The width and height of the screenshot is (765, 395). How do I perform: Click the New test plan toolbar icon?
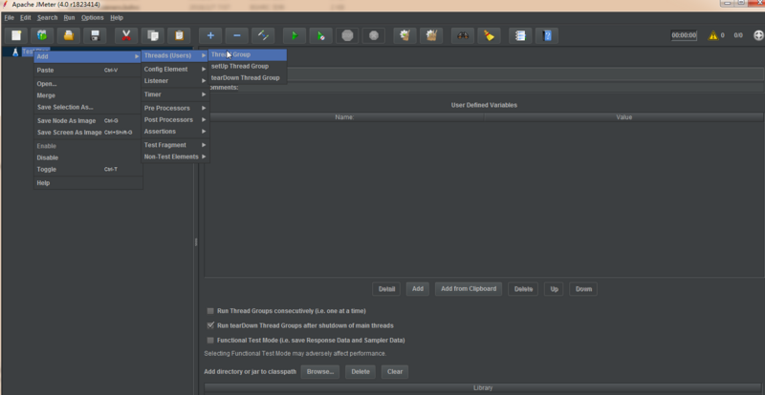pos(16,35)
